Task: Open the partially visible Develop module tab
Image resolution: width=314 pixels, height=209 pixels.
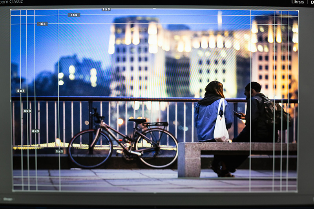Action: click(x=312, y=2)
